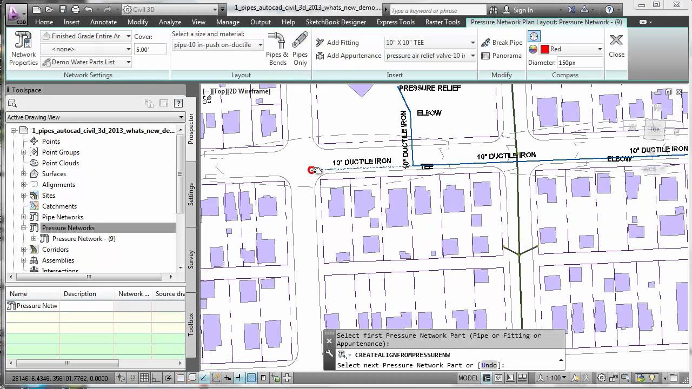
Task: Click the magnifier icon at Toolspace top left
Action: pyautogui.click(x=13, y=103)
